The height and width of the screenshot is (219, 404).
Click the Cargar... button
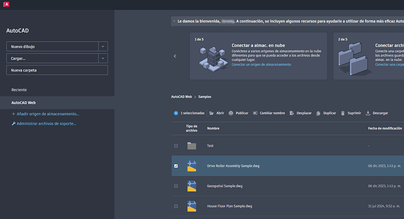click(52, 58)
